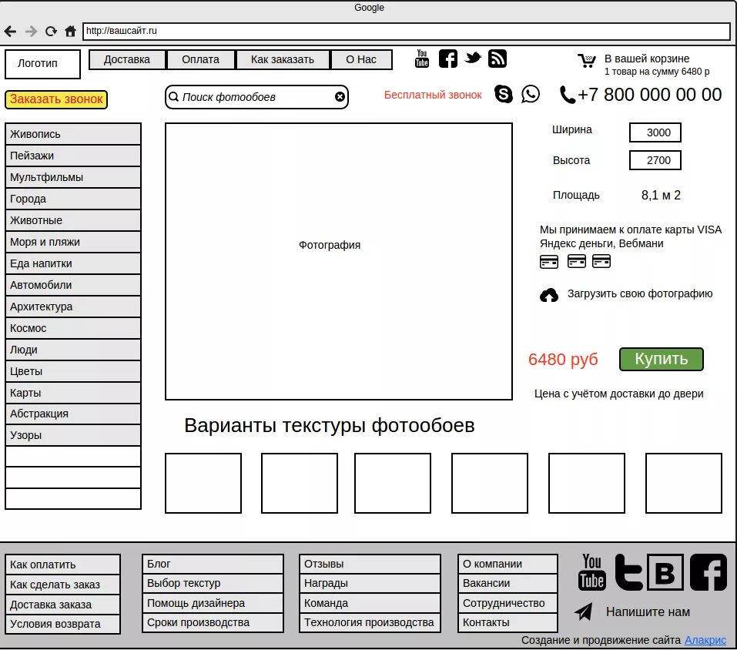The image size is (737, 650).
Task: Open the Алакрис link in footer
Action: (705, 640)
